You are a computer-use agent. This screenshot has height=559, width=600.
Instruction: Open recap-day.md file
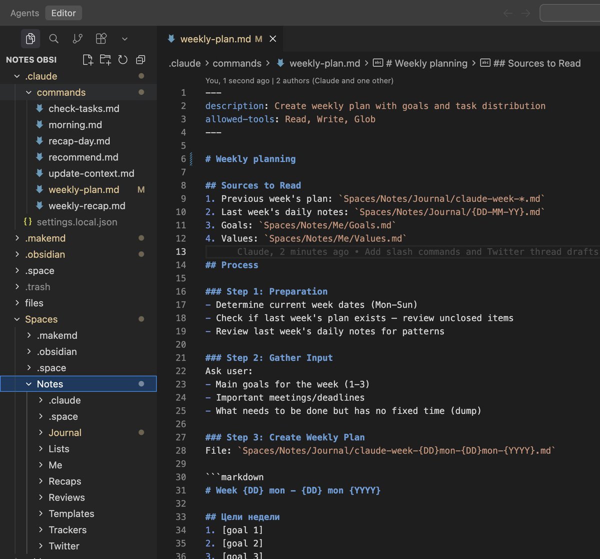coord(79,141)
